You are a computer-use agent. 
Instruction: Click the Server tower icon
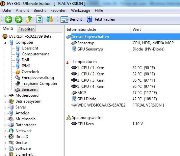(11, 107)
